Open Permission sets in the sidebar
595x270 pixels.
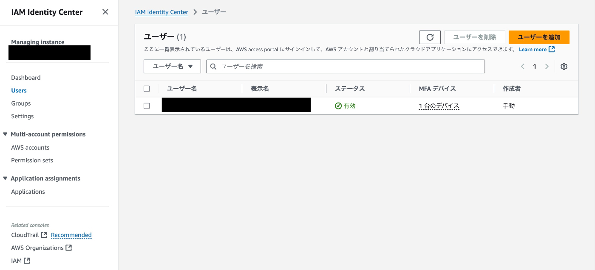point(32,160)
